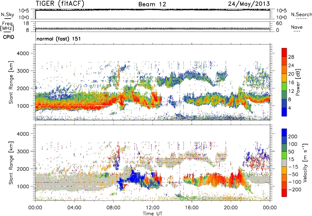Viewport: 312px width, 216px height.
Task: Pick the red segment of power colorbar
Action: (x=284, y=53)
